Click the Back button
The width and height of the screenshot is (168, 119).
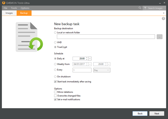140,113
